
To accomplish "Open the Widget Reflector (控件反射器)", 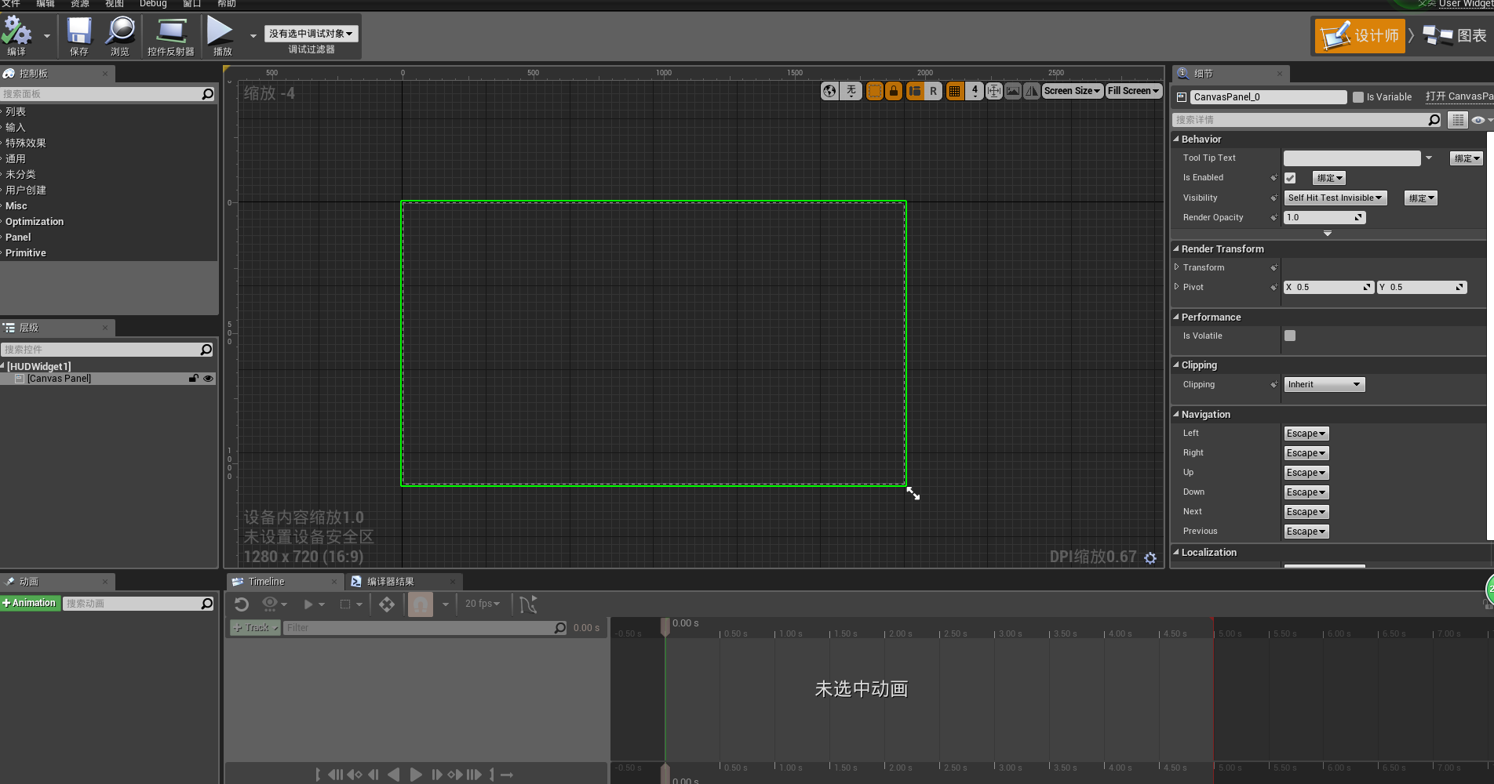I will tap(173, 35).
